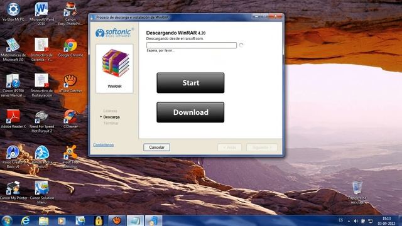Click the Windows Start orb
The height and width of the screenshot is (226, 402).
tap(7, 220)
